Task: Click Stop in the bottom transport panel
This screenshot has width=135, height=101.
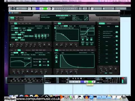Action: pos(86,82)
